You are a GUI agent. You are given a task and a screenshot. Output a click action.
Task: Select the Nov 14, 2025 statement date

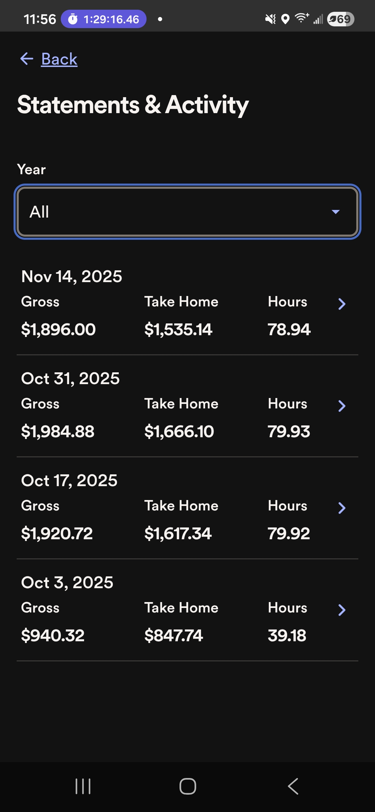pyautogui.click(x=72, y=277)
